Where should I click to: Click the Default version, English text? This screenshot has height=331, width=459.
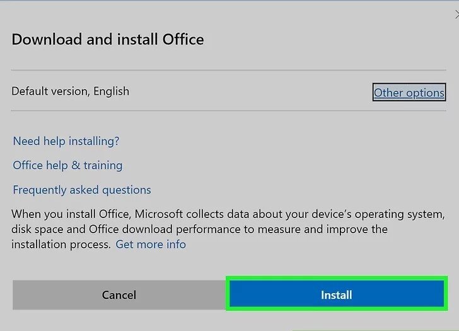coord(70,91)
